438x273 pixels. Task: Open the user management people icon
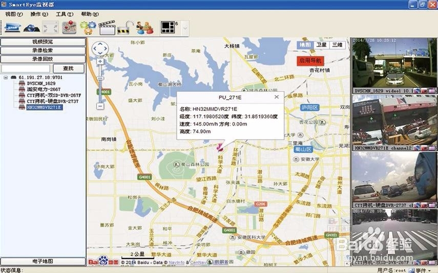coord(144,28)
